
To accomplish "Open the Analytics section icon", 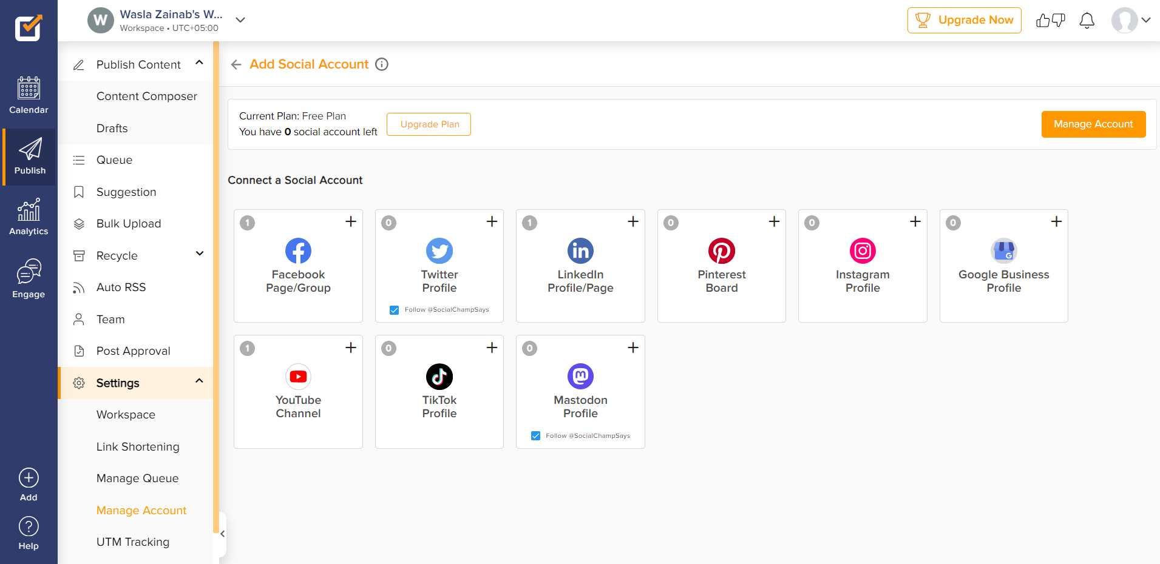I will pos(29,210).
